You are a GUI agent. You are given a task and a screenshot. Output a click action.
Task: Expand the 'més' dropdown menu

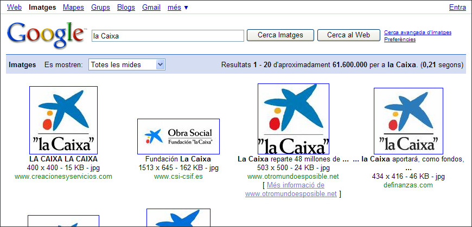178,7
